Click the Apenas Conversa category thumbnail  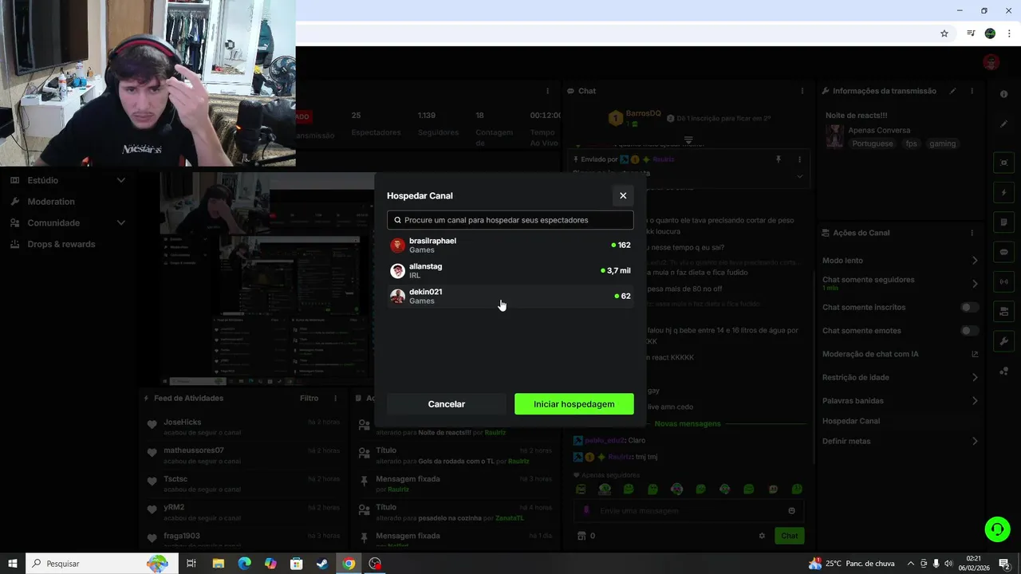tap(834, 136)
